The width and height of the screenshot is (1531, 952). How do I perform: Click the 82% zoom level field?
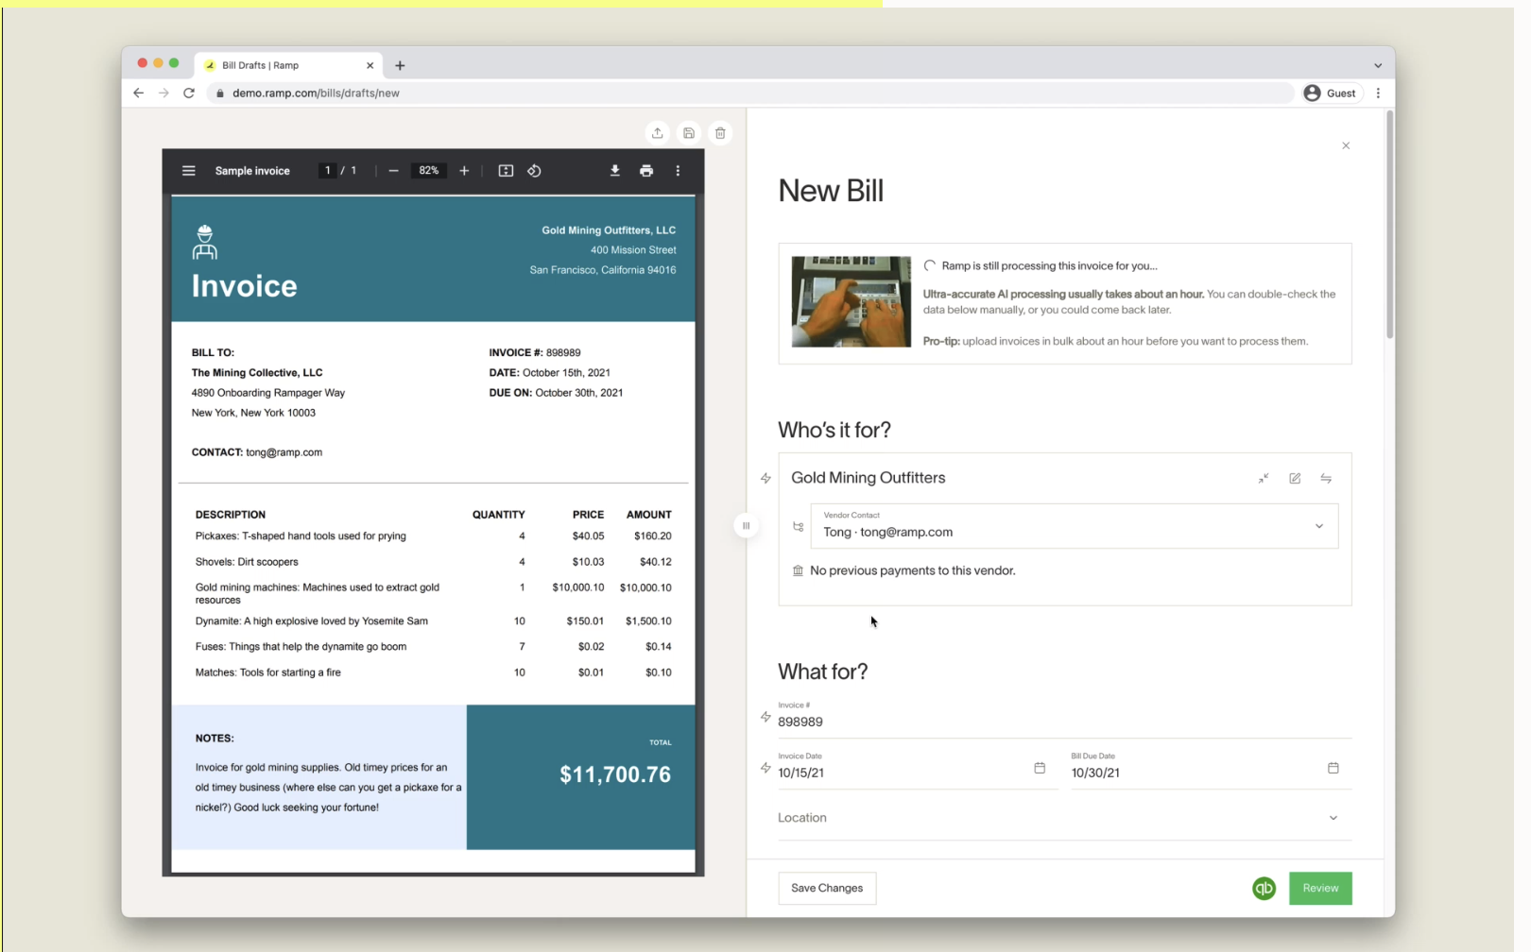point(429,171)
